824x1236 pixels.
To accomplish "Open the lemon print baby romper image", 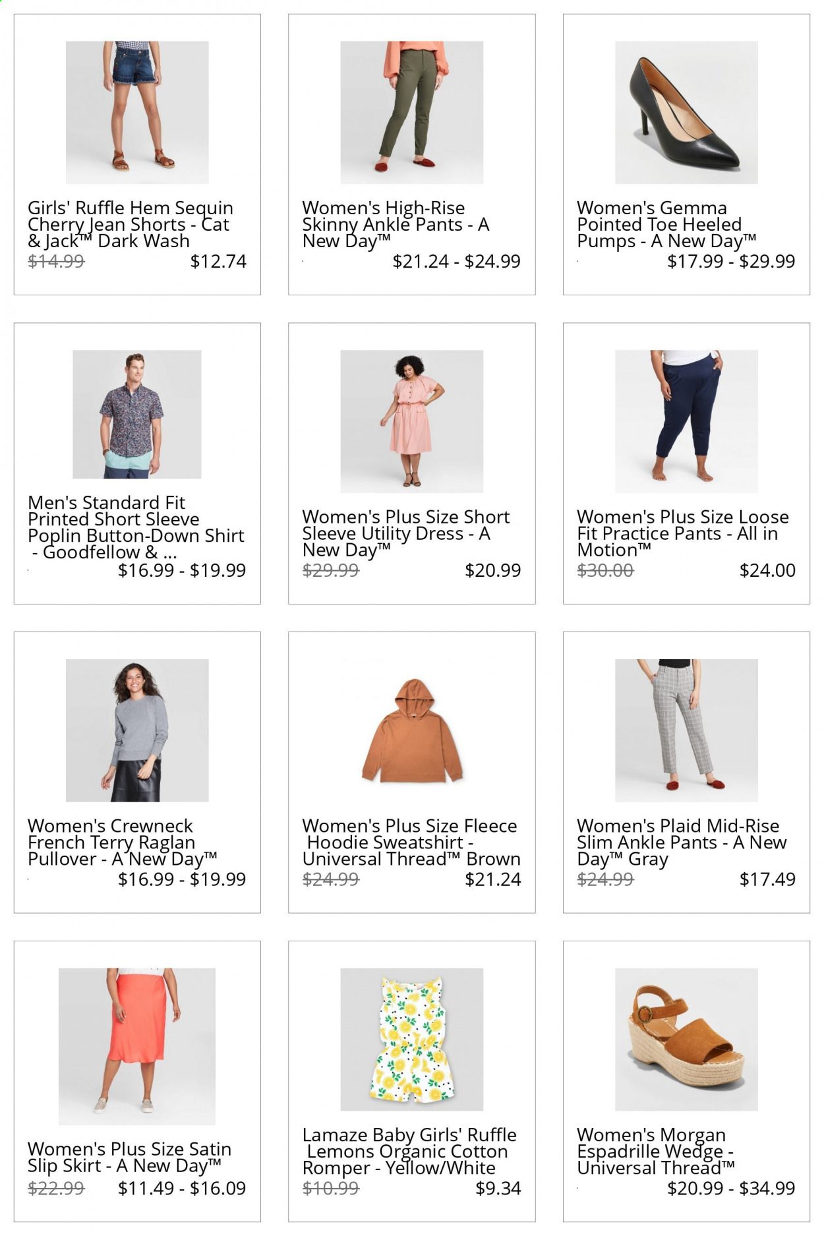I will coord(411,1040).
